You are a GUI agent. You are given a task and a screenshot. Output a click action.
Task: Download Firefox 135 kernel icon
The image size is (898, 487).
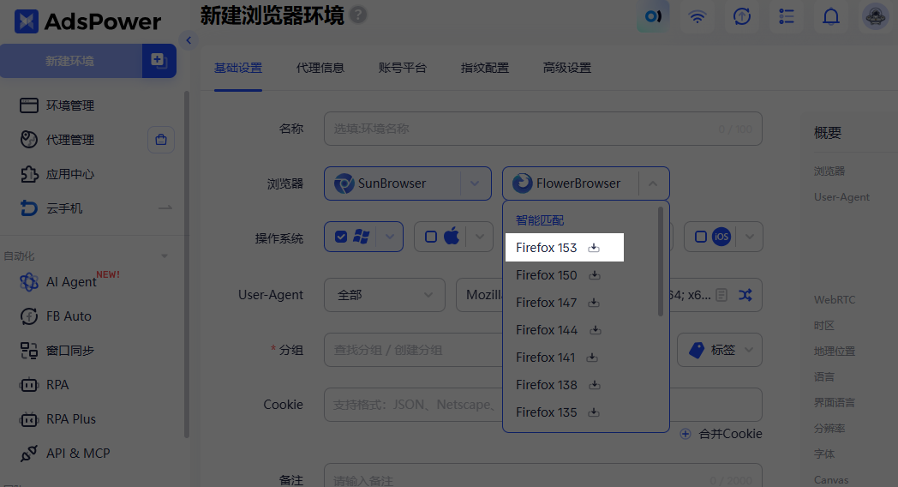594,412
